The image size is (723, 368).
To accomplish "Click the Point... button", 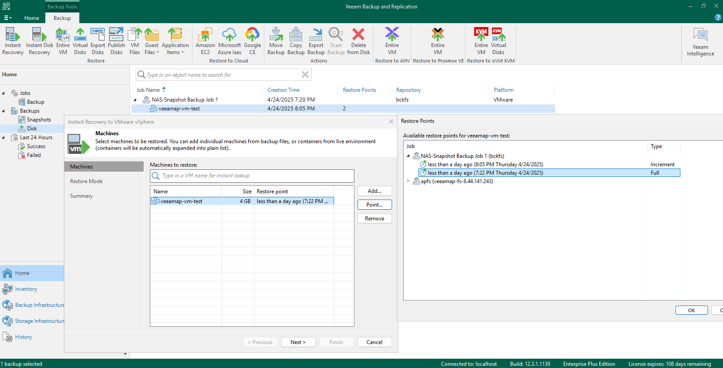I will point(374,205).
